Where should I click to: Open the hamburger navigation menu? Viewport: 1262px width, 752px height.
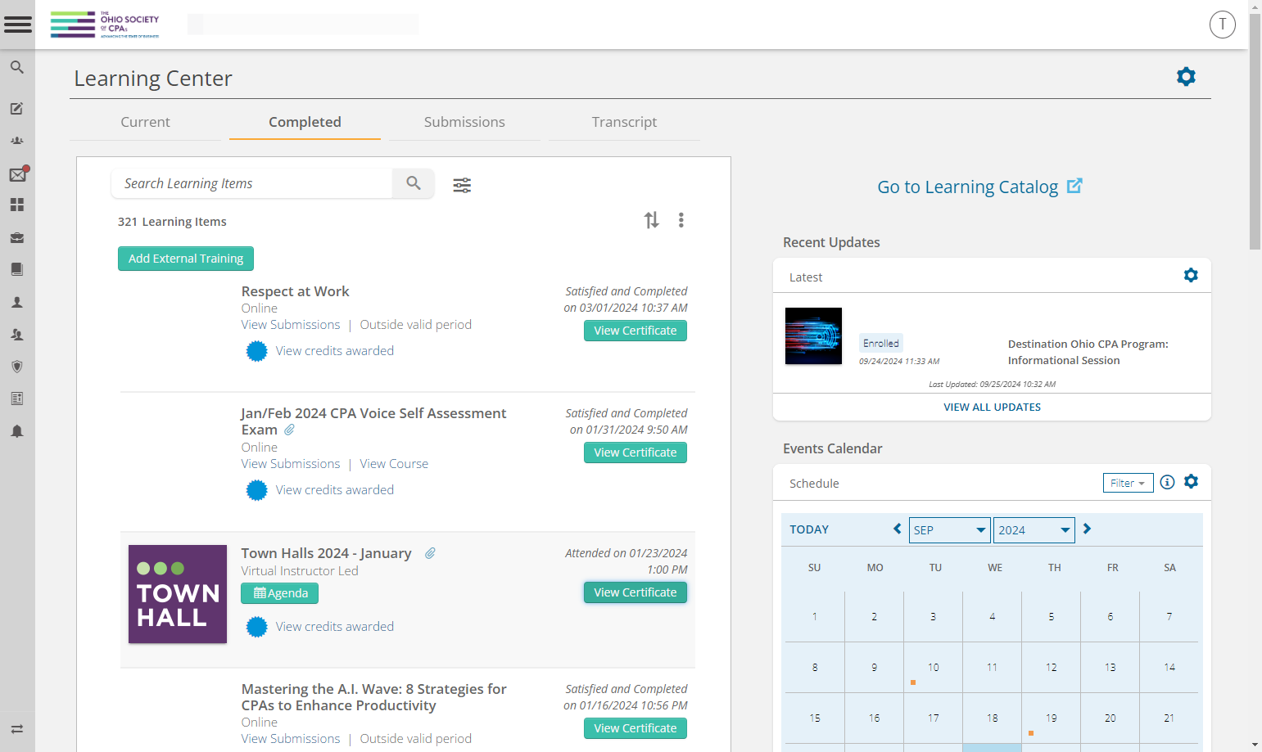[x=17, y=25]
